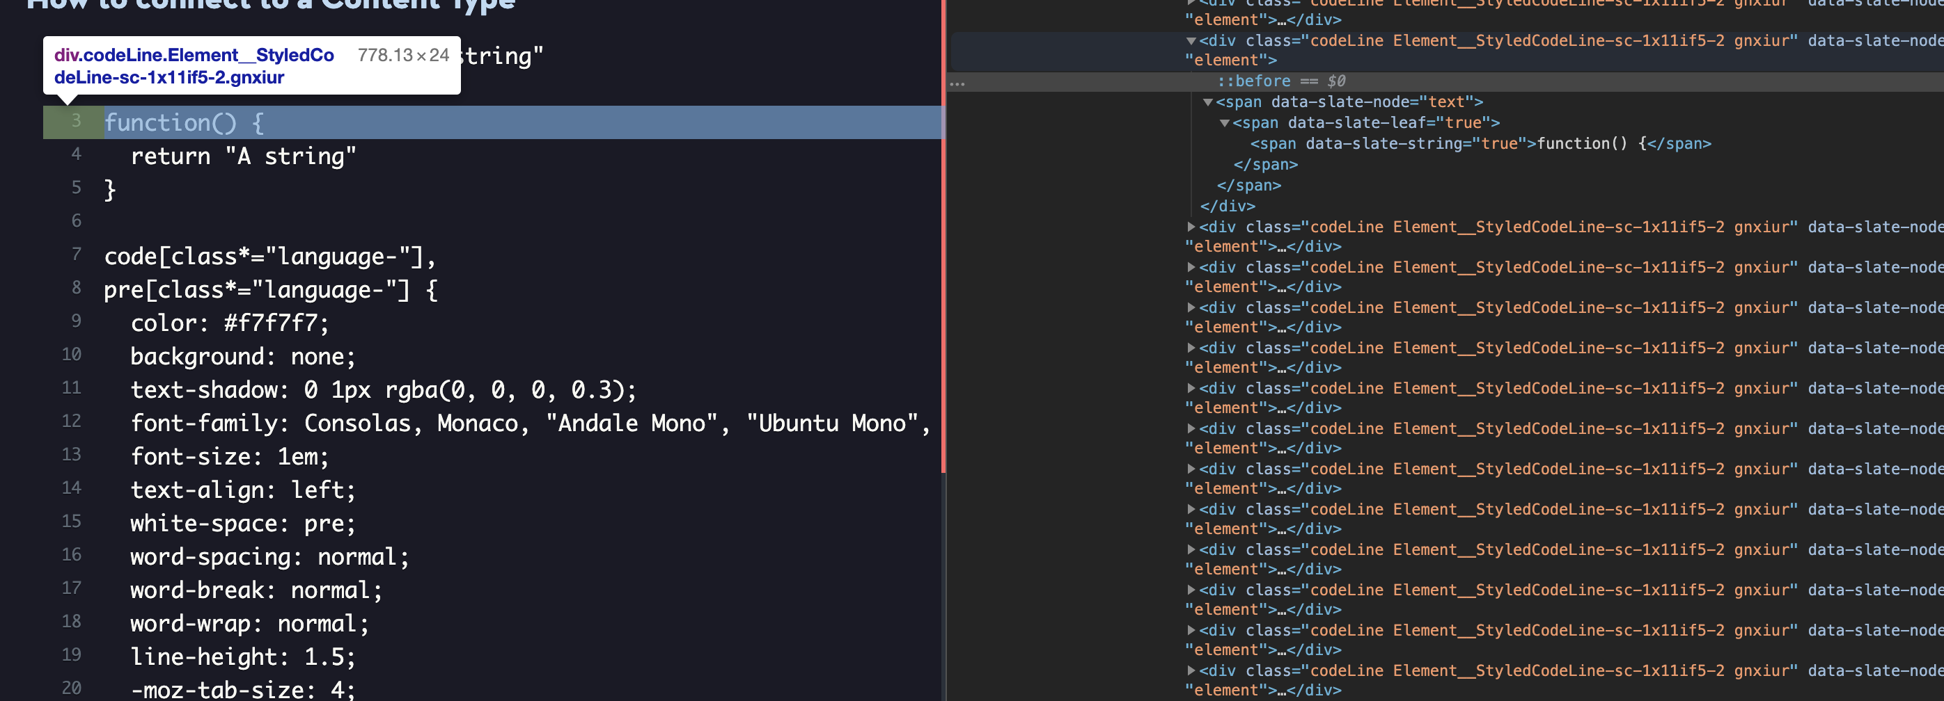1944x701 pixels.
Task: Click the "line-height: 1.5;" line
Action: 242,656
